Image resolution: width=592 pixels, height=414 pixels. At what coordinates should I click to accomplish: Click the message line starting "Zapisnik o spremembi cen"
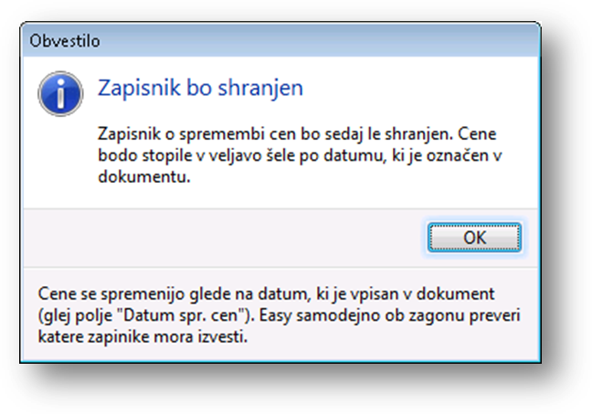297,134
